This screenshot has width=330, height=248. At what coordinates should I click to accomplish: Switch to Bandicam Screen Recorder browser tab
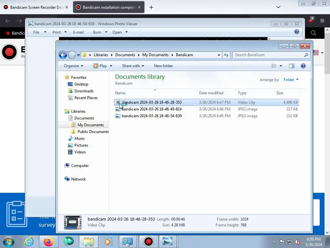click(36, 7)
